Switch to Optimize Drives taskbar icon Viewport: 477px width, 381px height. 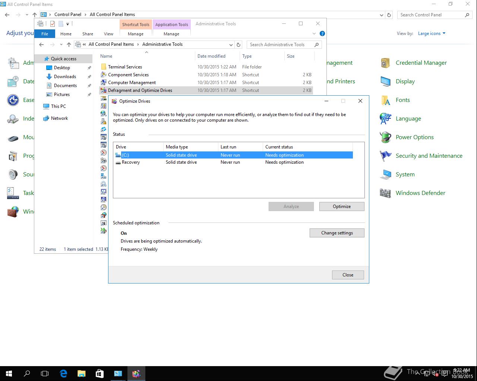(136, 373)
